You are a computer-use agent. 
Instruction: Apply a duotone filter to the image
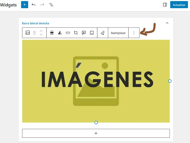pyautogui.click(x=60, y=33)
